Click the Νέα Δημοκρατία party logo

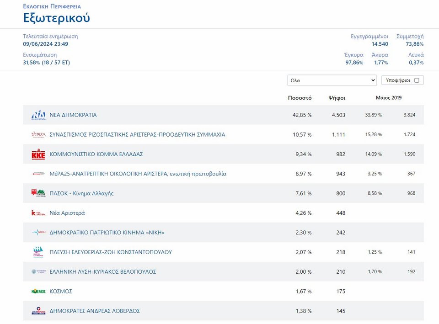tap(38, 115)
